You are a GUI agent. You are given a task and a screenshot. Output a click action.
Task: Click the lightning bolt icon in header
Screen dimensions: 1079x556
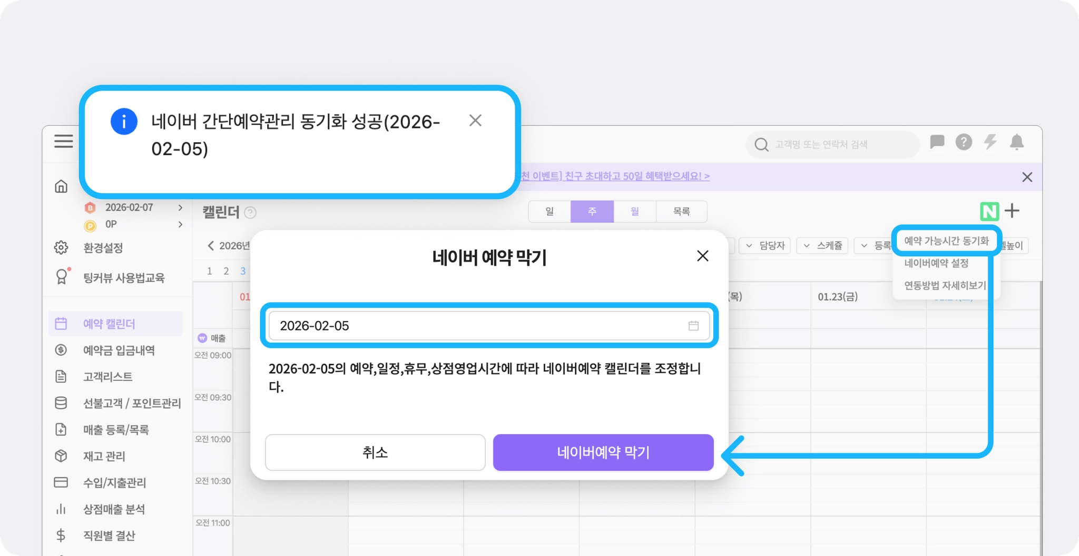click(990, 142)
